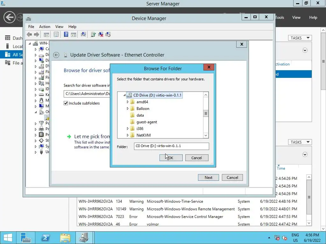This screenshot has width=326, height=244.
Task: Click folder tree scroll down arrow
Action: tap(206, 135)
